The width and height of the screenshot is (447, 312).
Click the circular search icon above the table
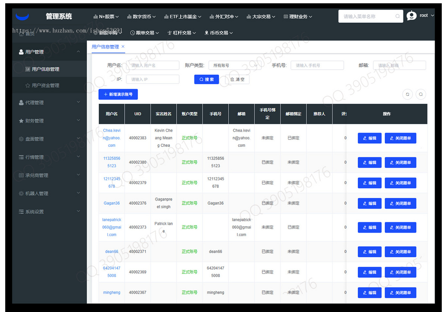coord(421,94)
